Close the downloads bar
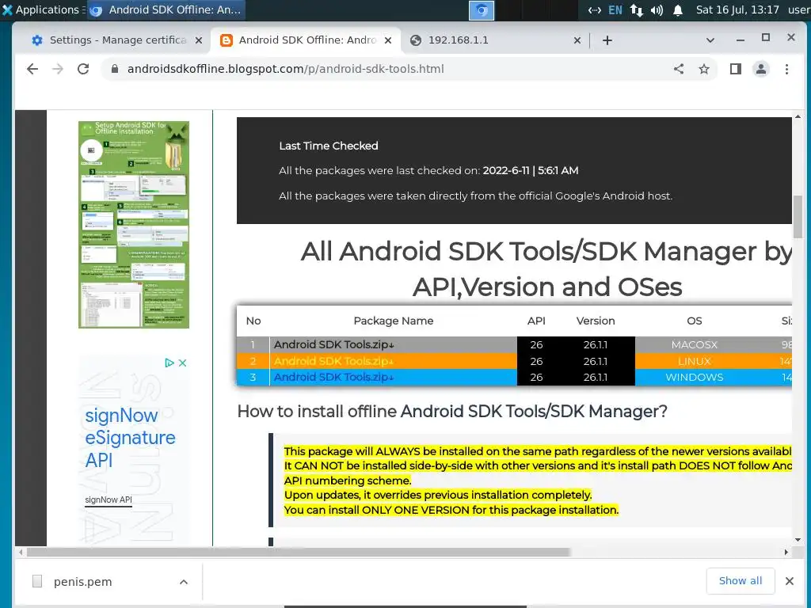Viewport: 811px width, 608px height. 790,581
